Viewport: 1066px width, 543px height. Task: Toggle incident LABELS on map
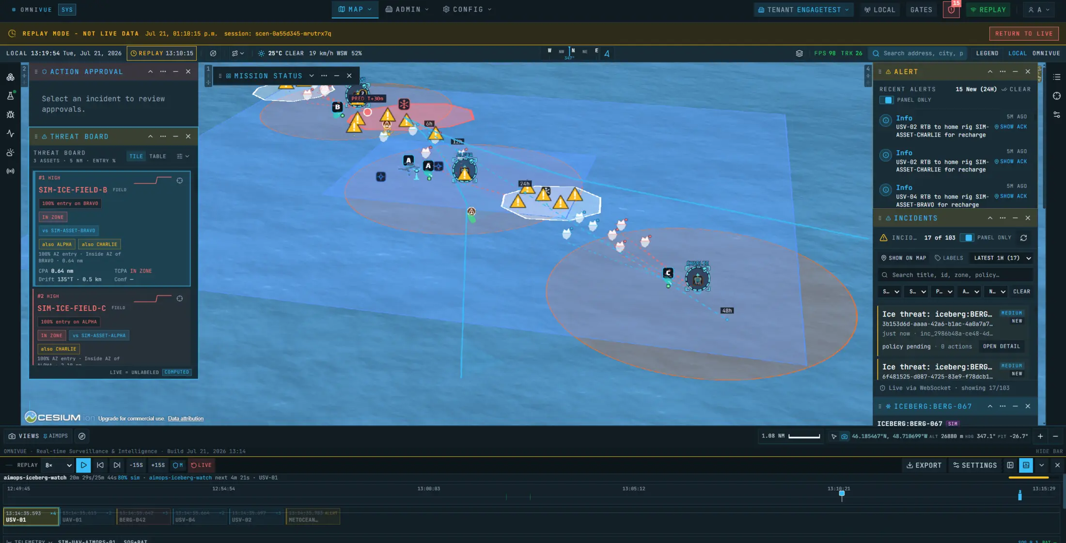[x=949, y=258]
